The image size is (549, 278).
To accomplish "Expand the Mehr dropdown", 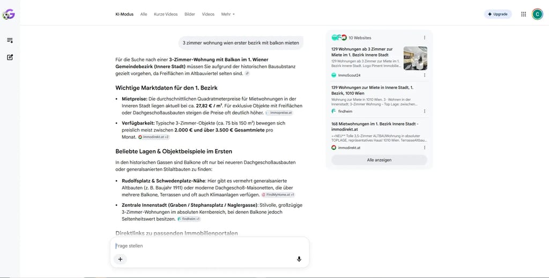I will [x=228, y=14].
